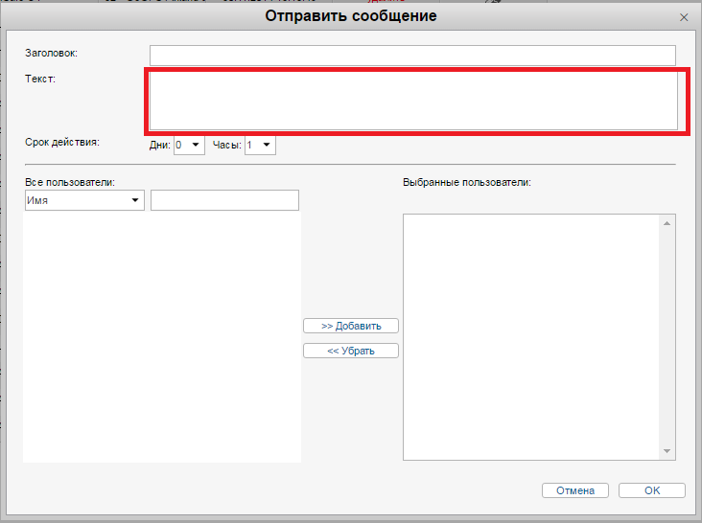
Task: Click the Все пользователи label
Action: (70, 182)
